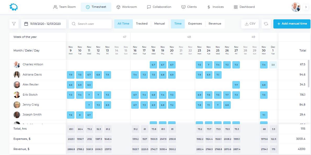The width and height of the screenshot is (311, 155).
Task: Select the Manual time filter
Action: [x=159, y=24]
